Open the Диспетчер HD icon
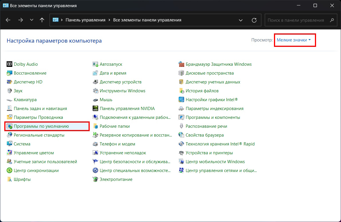 [x=9, y=82]
